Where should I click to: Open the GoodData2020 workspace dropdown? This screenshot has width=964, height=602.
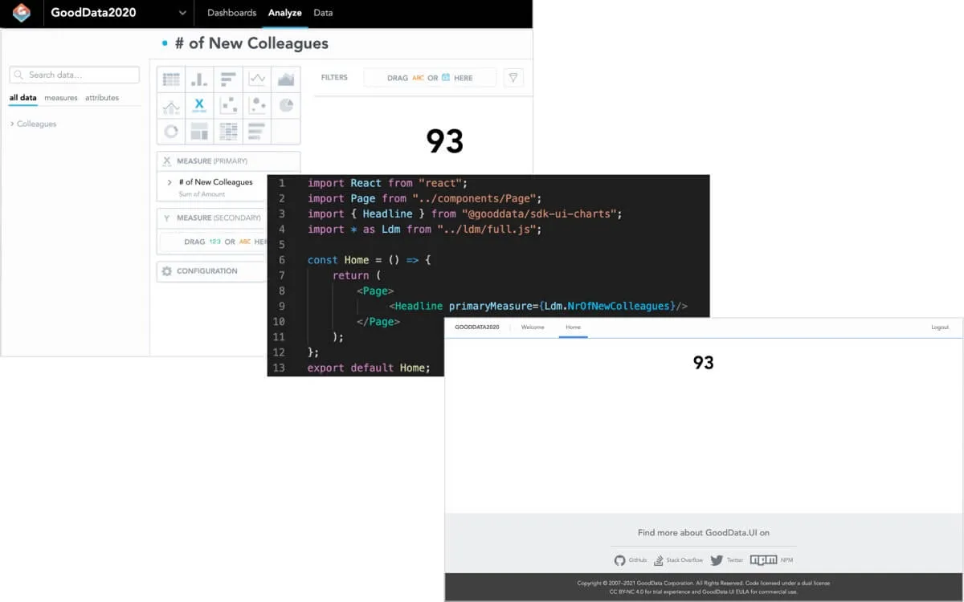[x=182, y=13]
